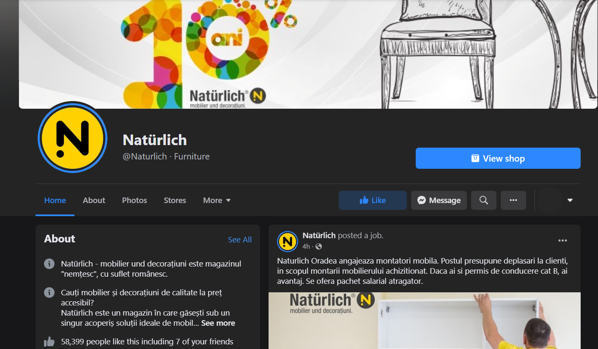The width and height of the screenshot is (598, 349).
Task: Open Natürlich avatar in the job post
Action: tap(288, 241)
